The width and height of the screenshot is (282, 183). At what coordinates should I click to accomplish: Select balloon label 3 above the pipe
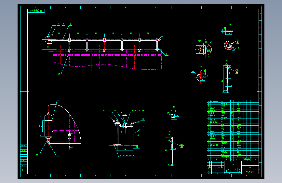point(63,24)
